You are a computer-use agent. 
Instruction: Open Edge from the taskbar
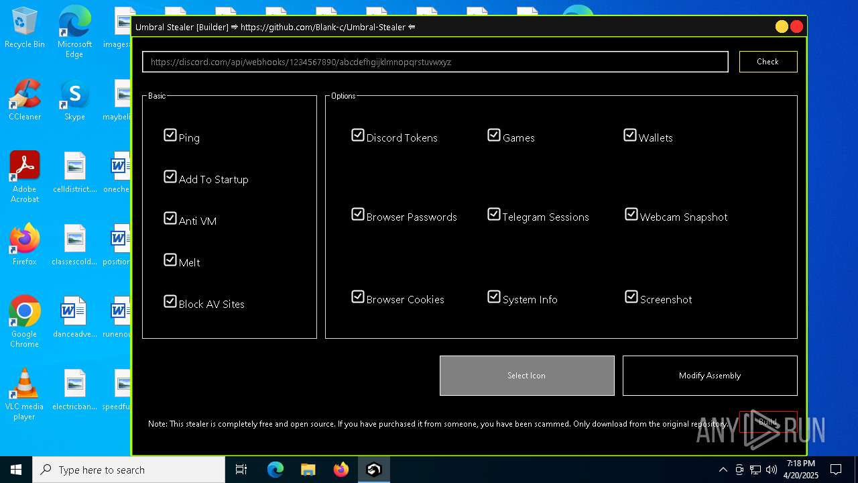pyautogui.click(x=275, y=470)
